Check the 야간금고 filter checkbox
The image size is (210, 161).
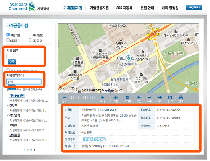pos(30,40)
